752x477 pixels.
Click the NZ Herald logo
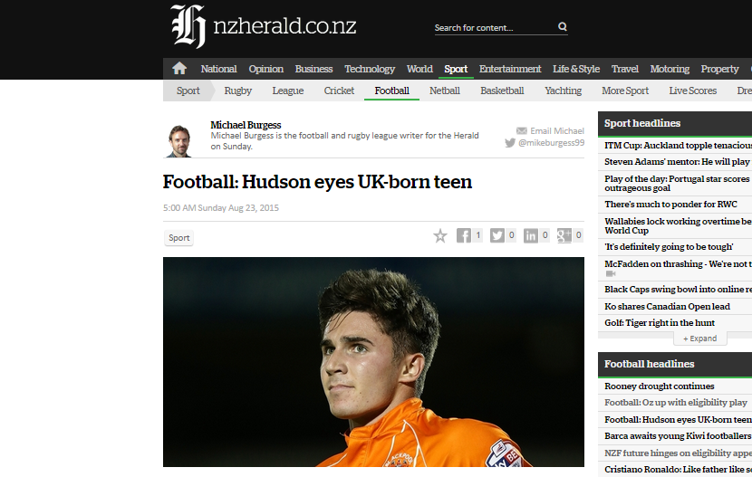coord(263,26)
